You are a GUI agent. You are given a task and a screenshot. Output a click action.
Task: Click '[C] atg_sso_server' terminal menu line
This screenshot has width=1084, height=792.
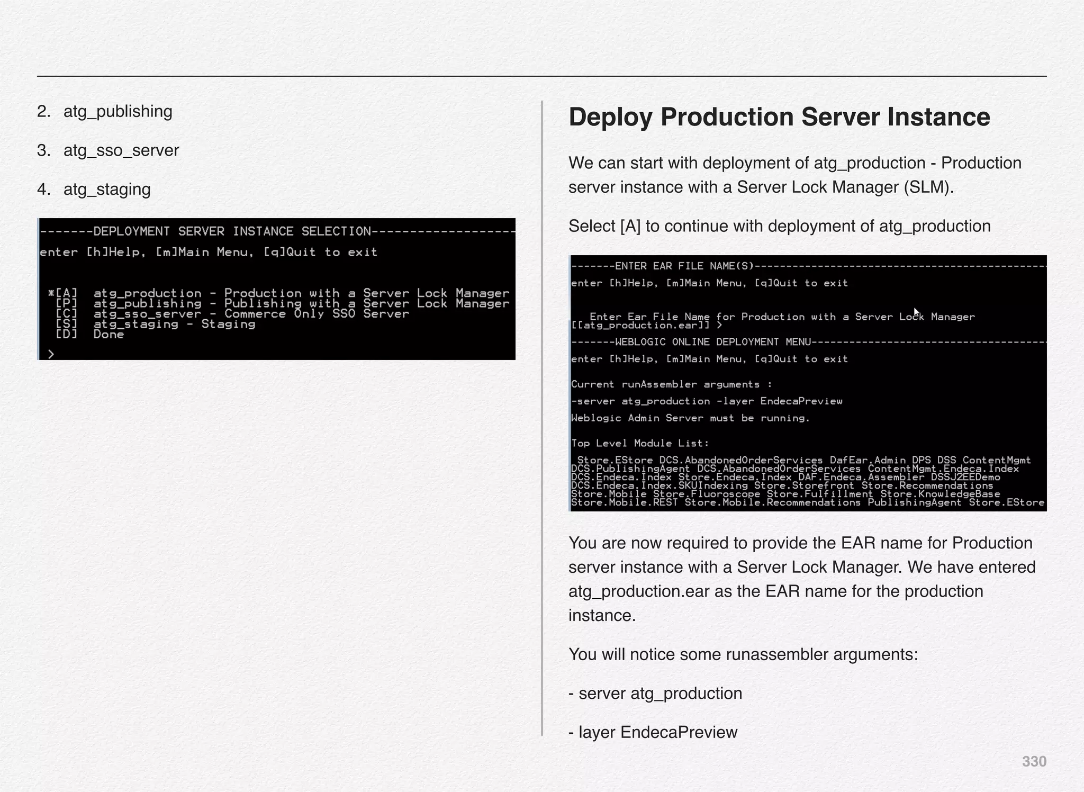click(x=232, y=314)
